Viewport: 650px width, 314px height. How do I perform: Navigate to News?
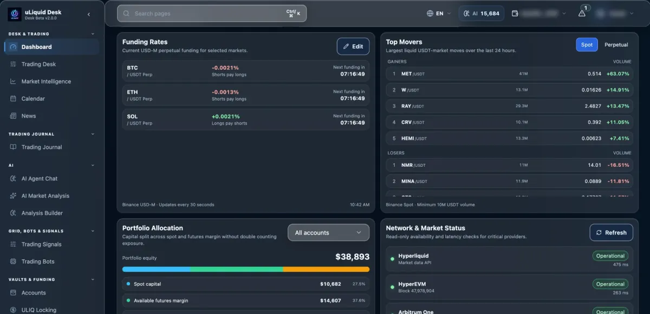(51, 116)
